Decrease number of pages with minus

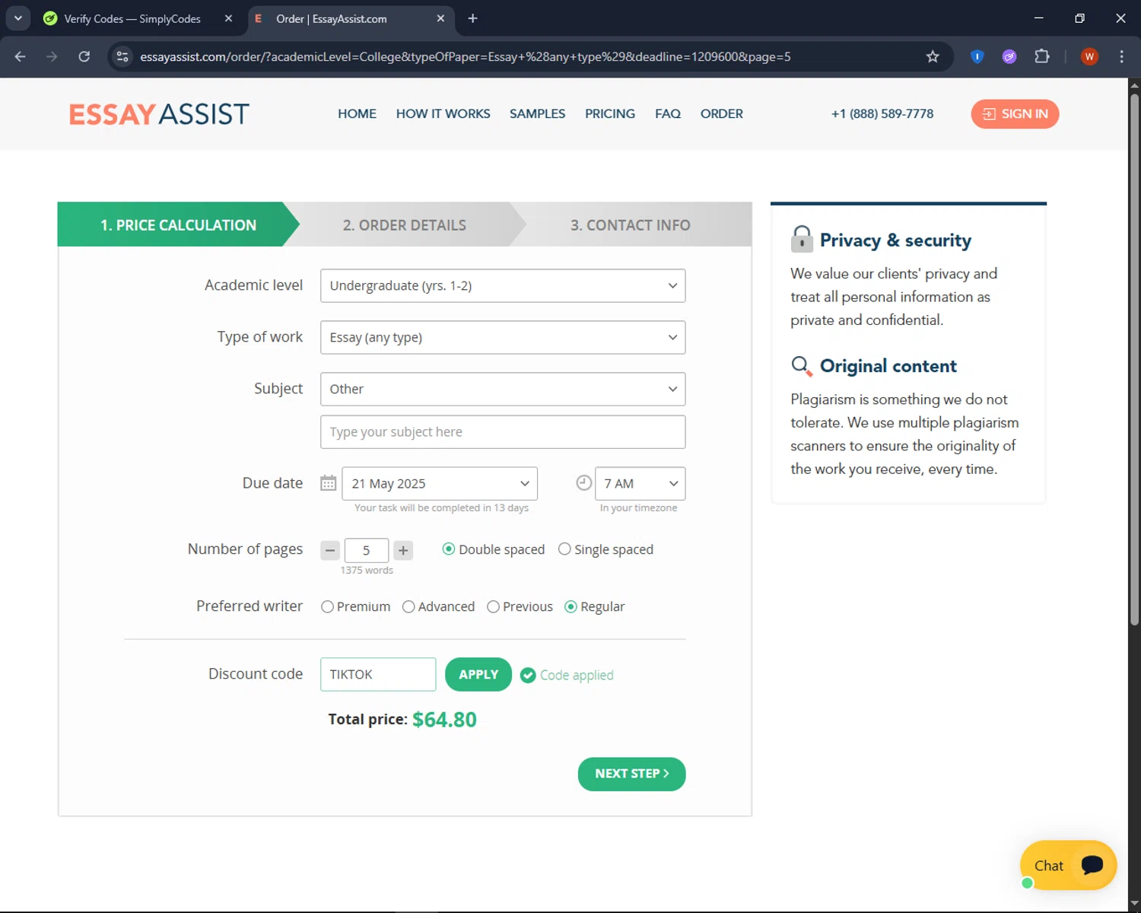(x=330, y=550)
